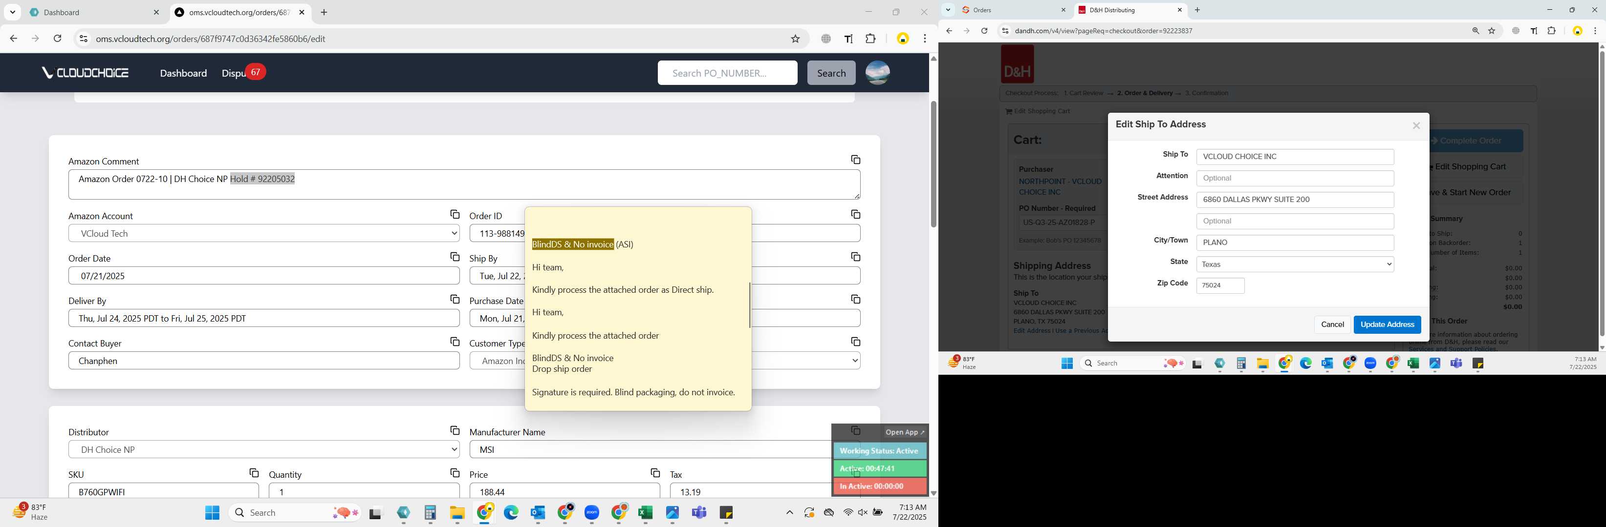Click the Order Date field 07/21/2025
Viewport: 1606px width, 527px height.
pyautogui.click(x=264, y=276)
